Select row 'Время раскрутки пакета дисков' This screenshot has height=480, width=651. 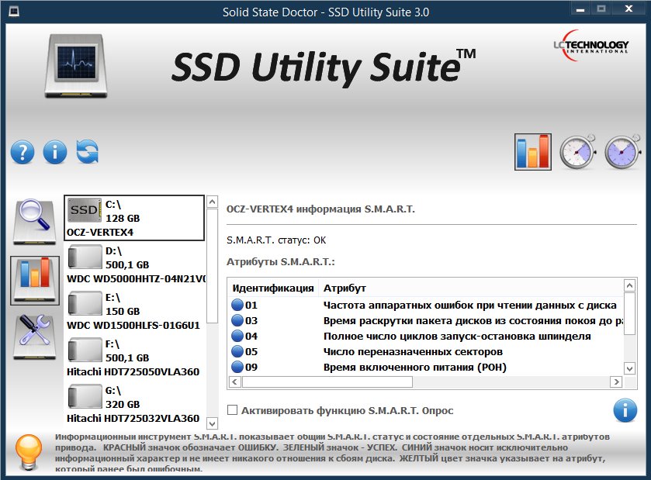click(x=425, y=320)
